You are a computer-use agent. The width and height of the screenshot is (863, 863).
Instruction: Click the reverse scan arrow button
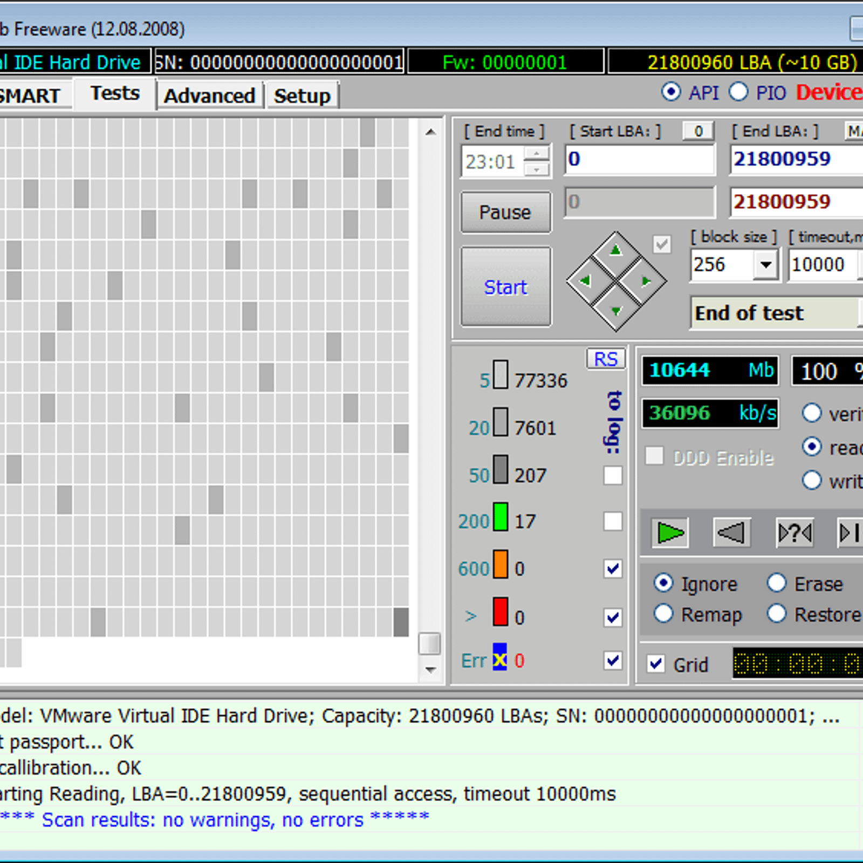(x=731, y=533)
